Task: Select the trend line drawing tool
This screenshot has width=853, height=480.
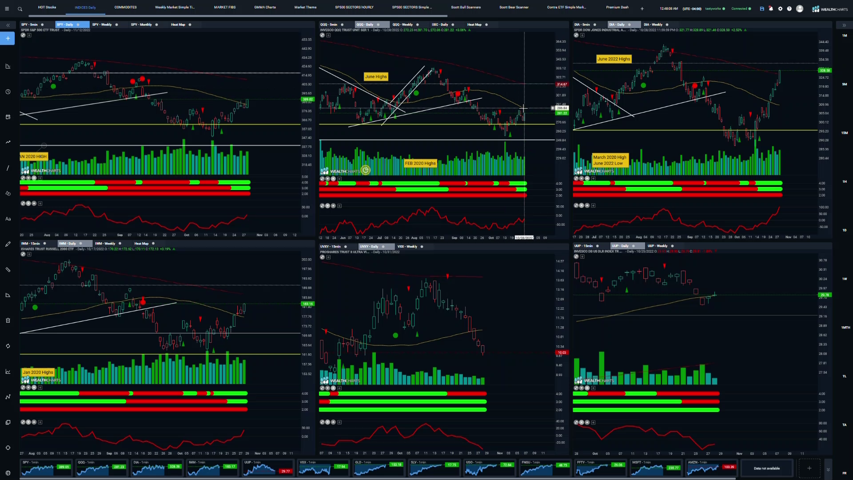Action: pyautogui.click(x=8, y=142)
